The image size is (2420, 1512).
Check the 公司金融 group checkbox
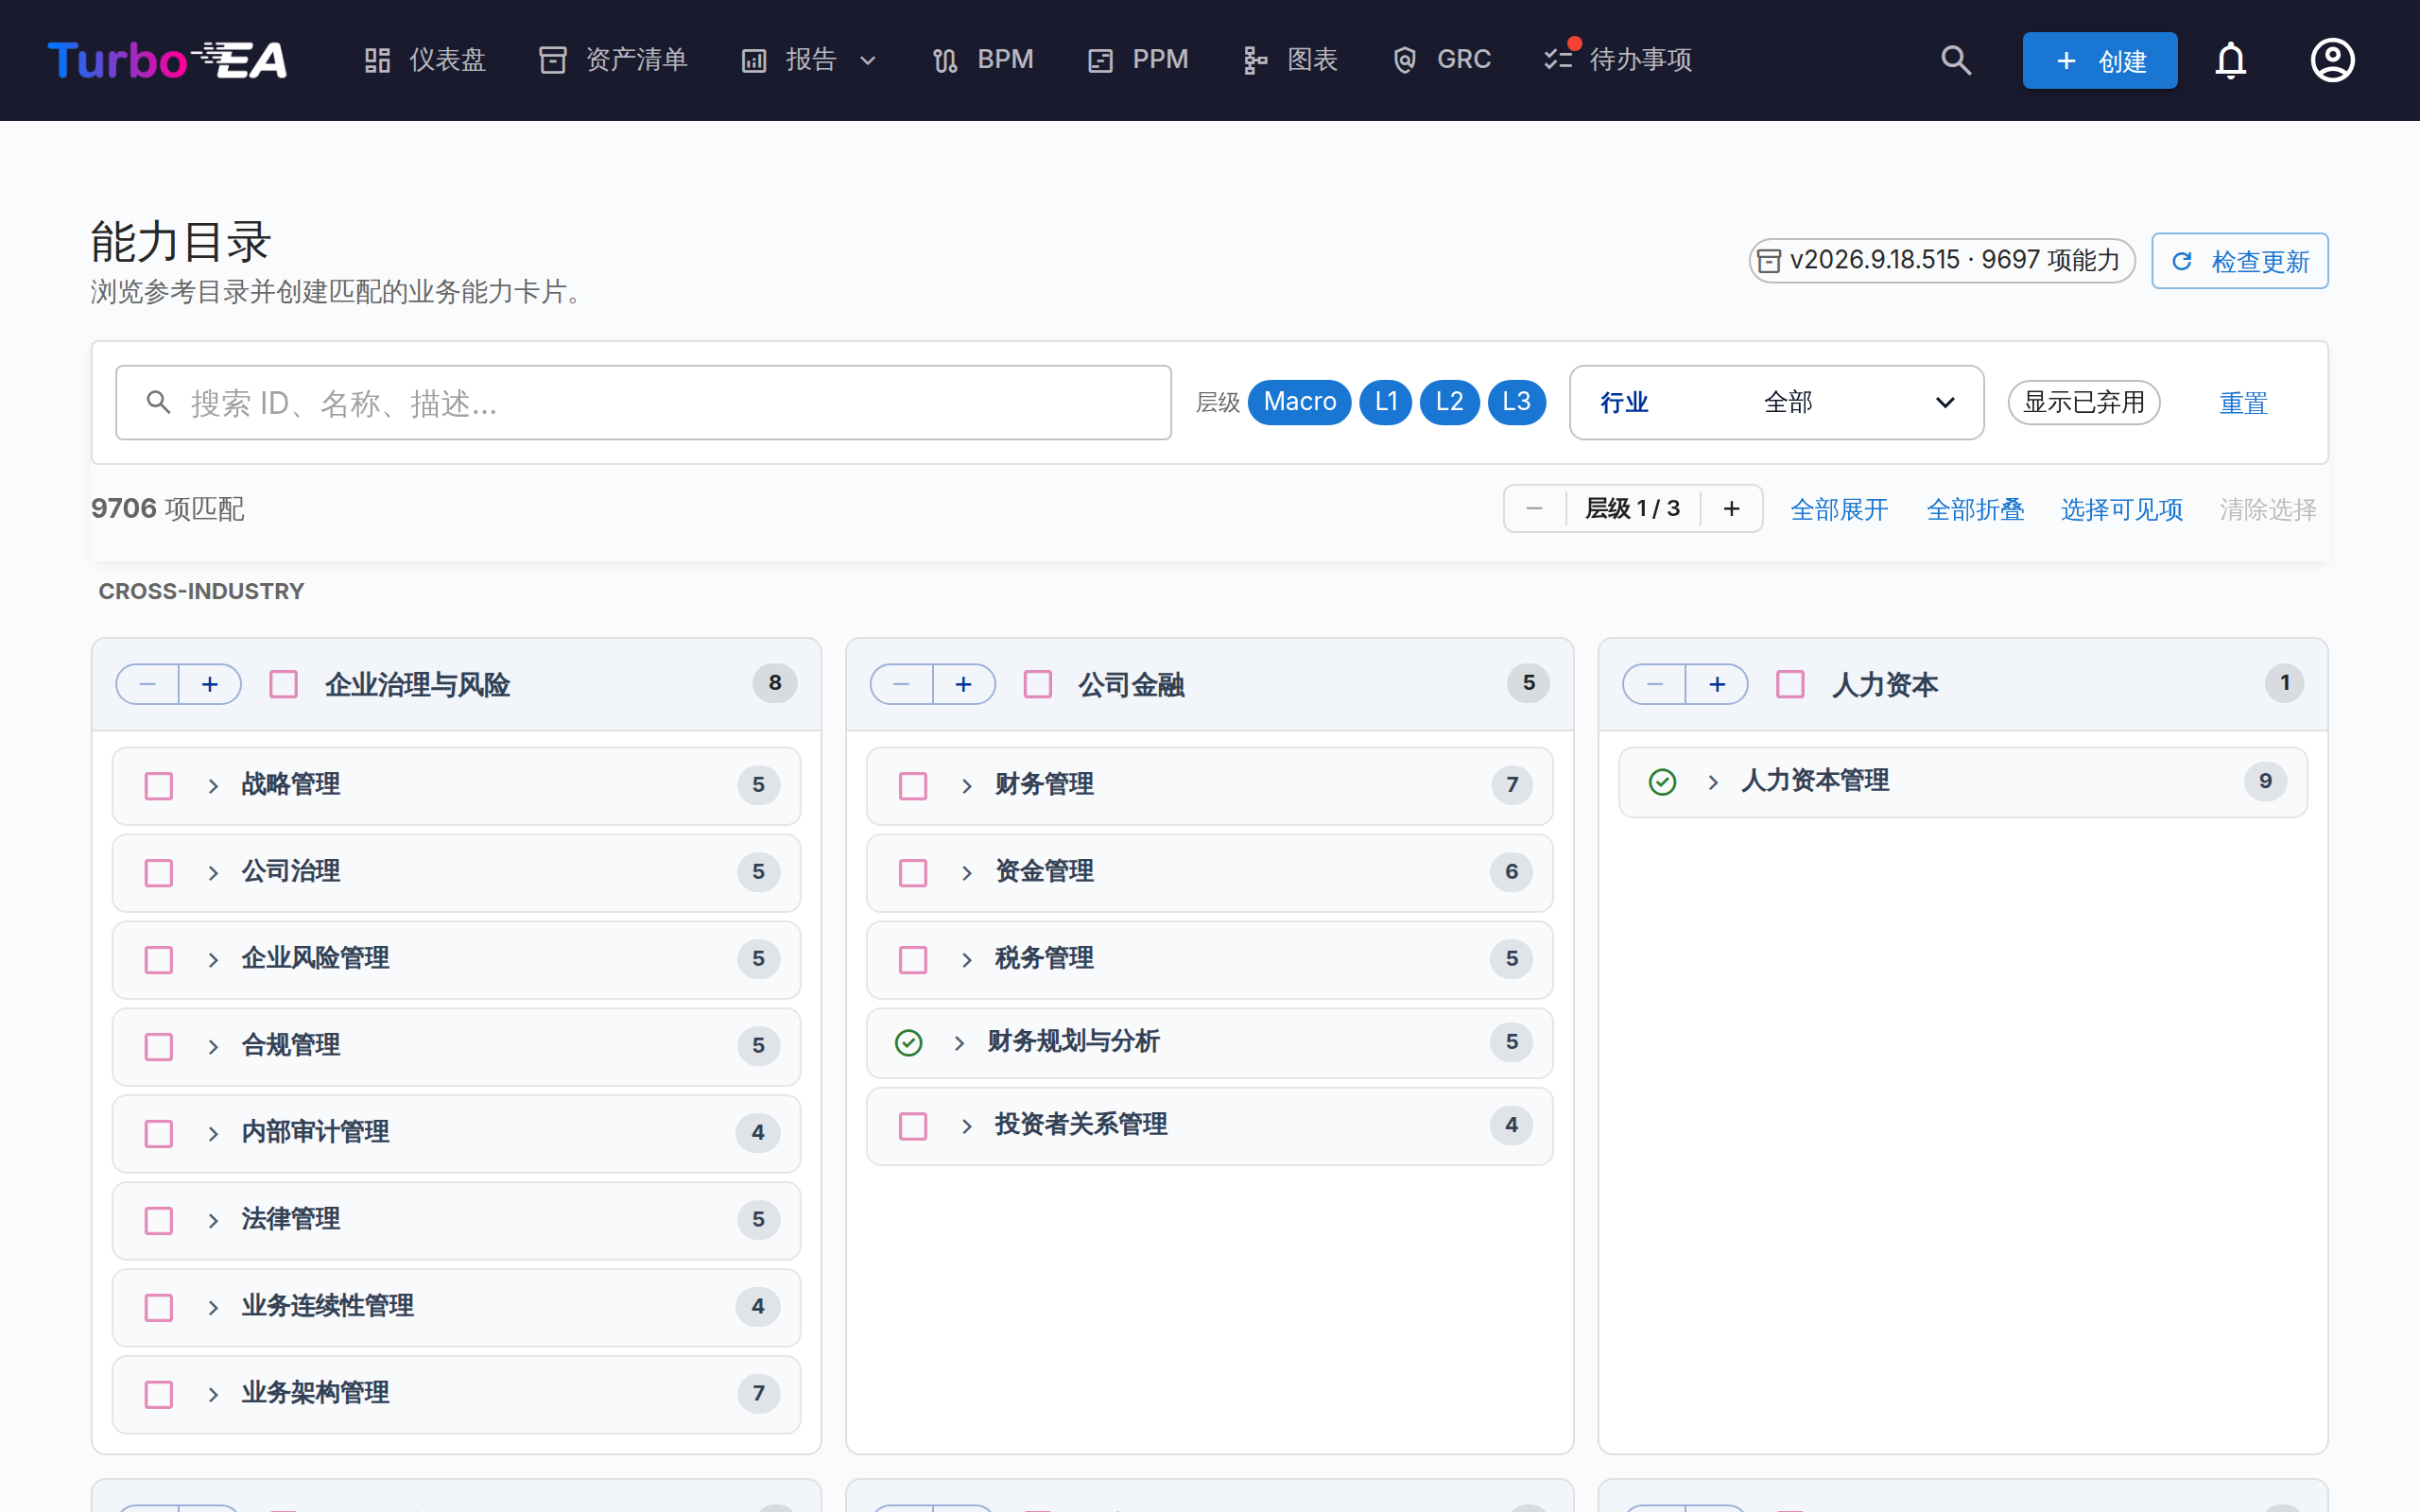pos(1038,684)
